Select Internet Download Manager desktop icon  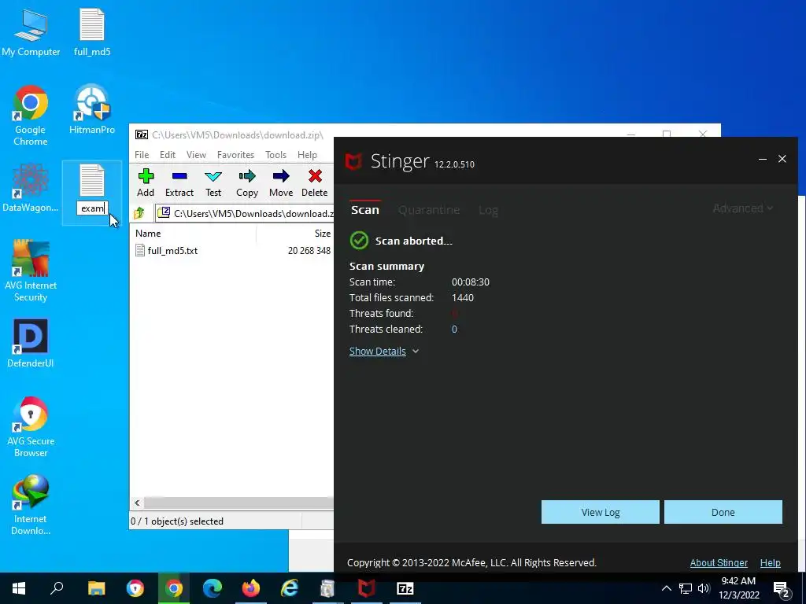pos(31,506)
